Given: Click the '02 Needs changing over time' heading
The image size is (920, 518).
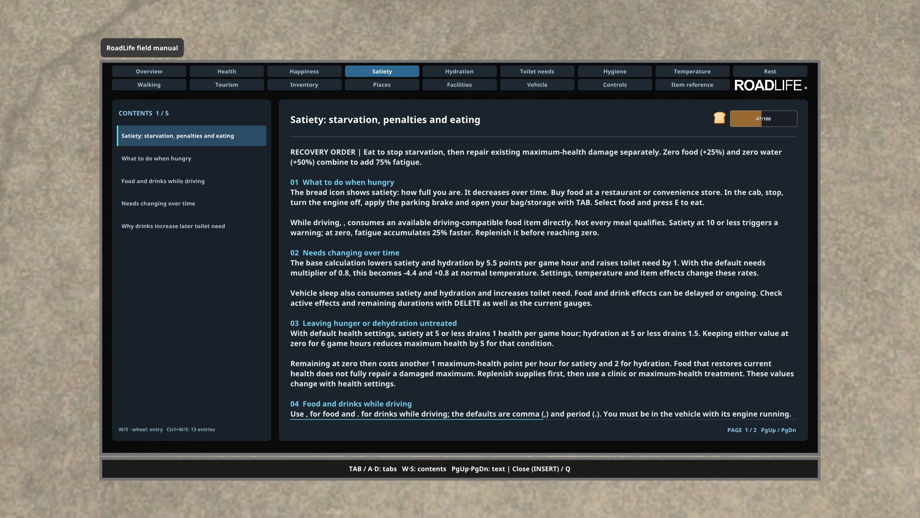Looking at the screenshot, I should [x=345, y=253].
